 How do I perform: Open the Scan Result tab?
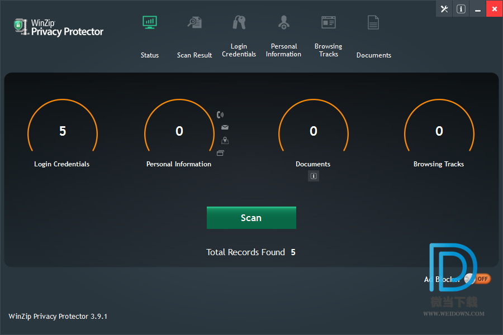tap(194, 55)
